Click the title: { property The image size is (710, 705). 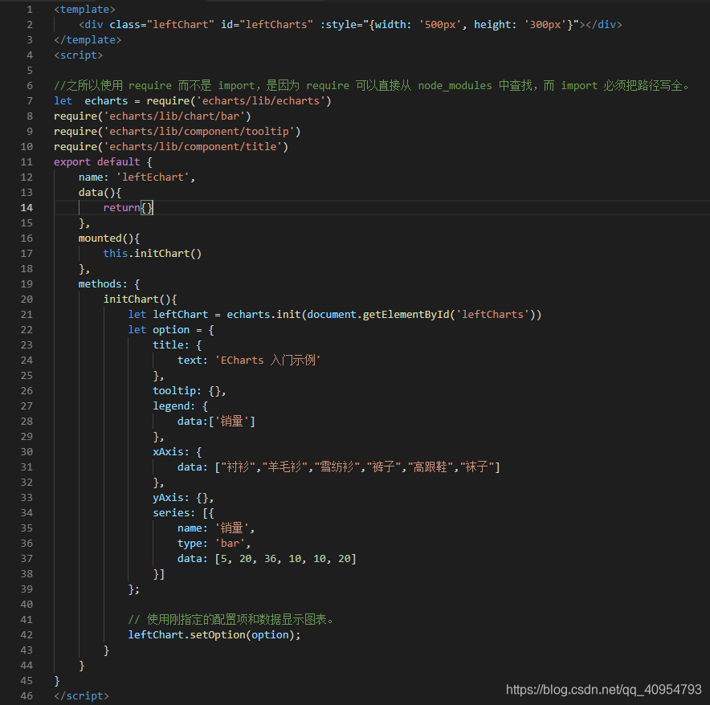pos(177,345)
